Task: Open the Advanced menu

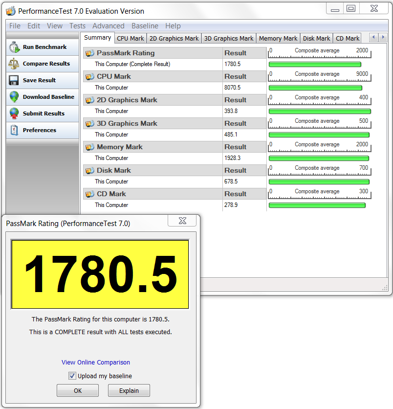Action: (109, 26)
